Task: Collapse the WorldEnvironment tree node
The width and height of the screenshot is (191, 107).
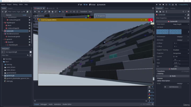Action: [x=3, y=34]
